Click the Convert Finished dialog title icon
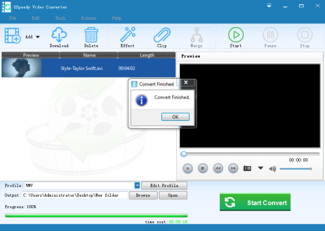This screenshot has height=231, width=325. click(x=134, y=84)
